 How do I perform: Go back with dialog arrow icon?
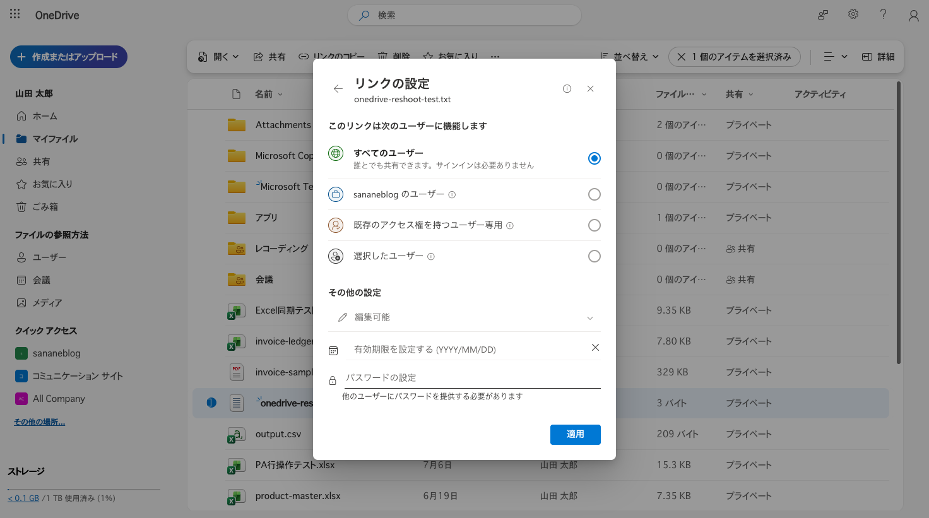click(x=338, y=89)
